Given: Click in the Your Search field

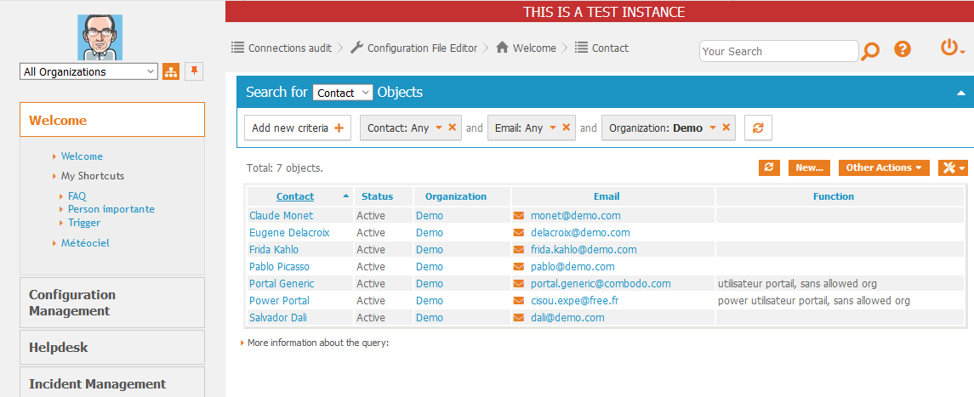Looking at the screenshot, I should 778,51.
